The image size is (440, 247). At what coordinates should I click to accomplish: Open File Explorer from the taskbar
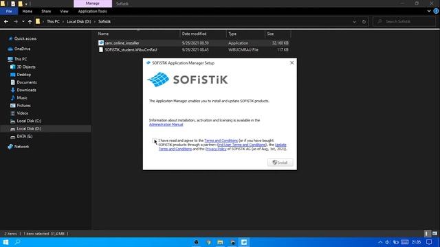coord(220,242)
